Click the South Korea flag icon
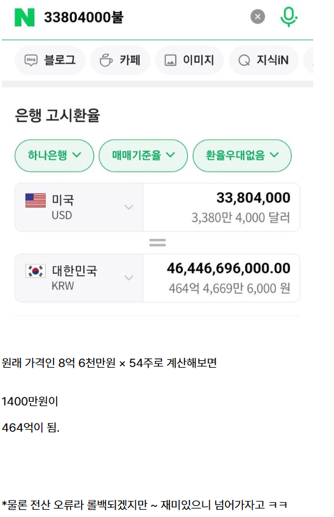 (x=35, y=271)
